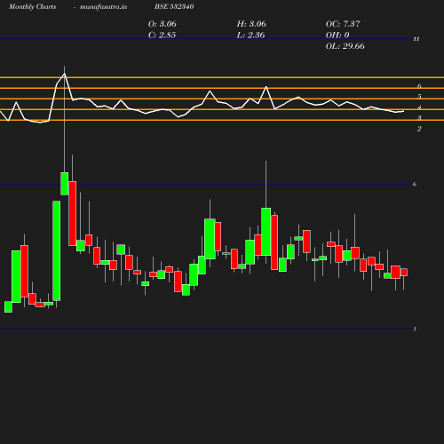Click the 'OL: 29.66' reading
This screenshot has width=444, height=444.
point(345,46)
